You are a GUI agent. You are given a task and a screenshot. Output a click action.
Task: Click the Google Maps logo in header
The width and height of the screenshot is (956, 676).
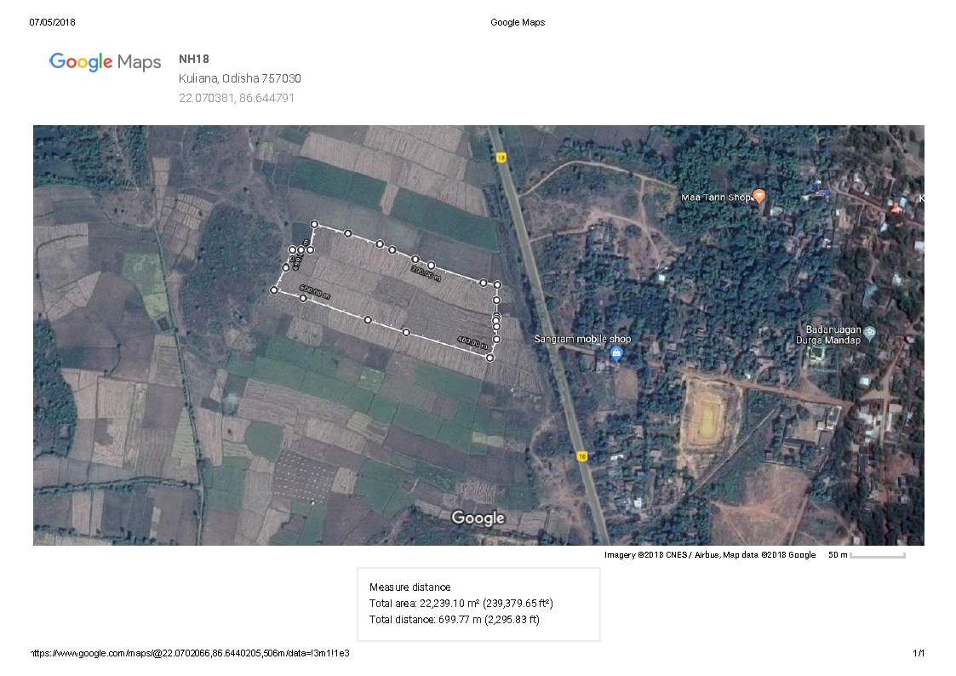click(x=105, y=62)
